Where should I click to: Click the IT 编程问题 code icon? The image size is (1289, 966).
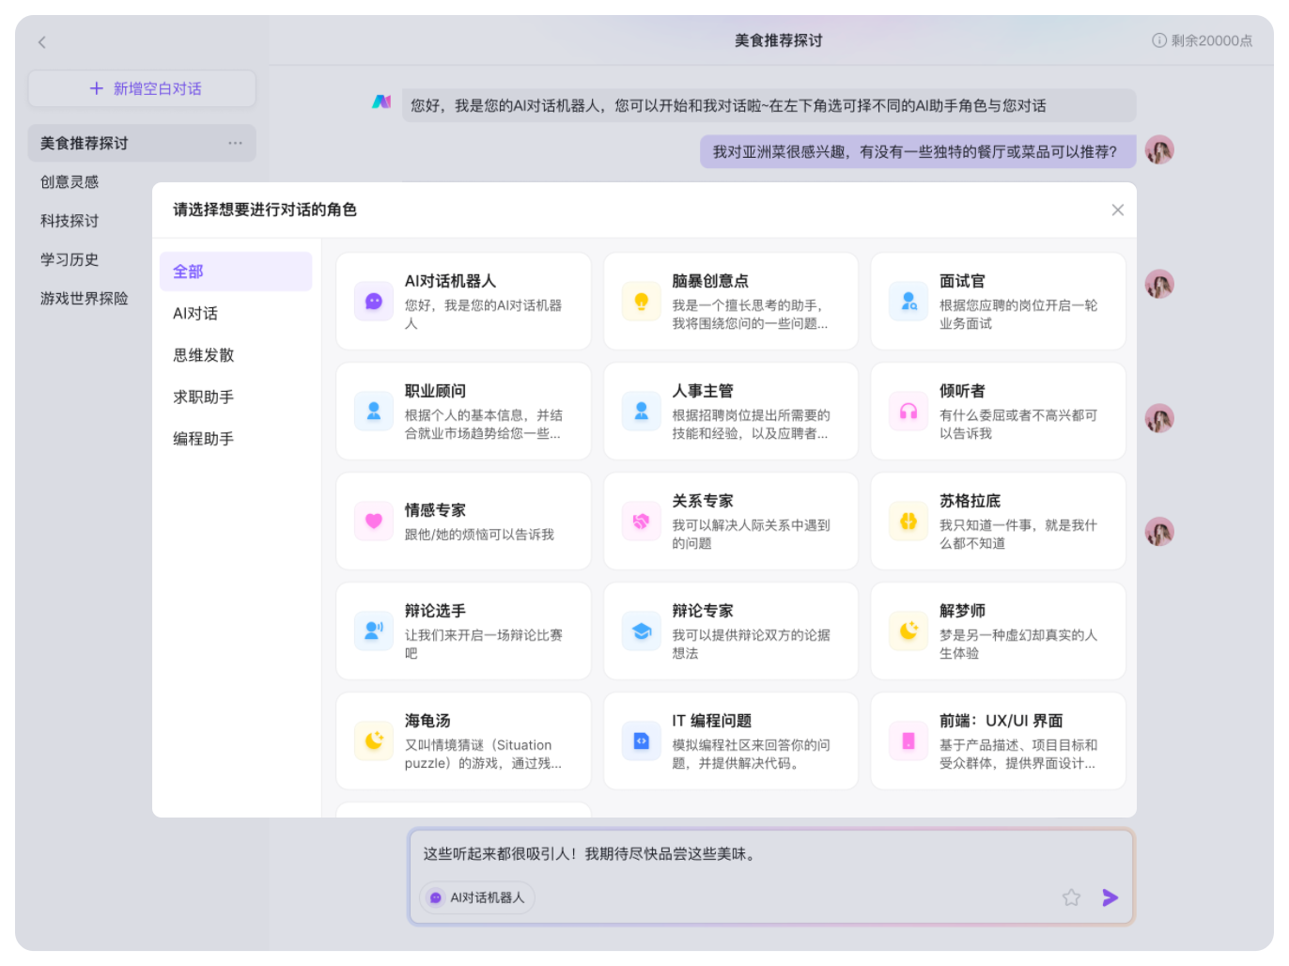[x=641, y=740]
